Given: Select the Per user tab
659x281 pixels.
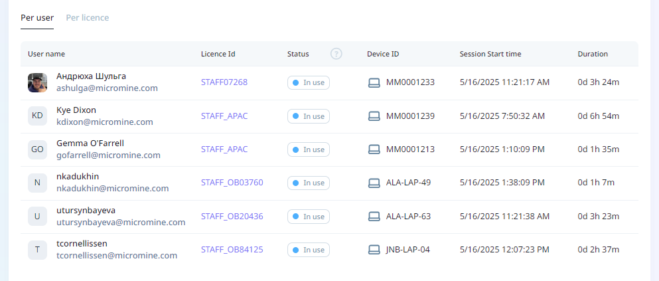Looking at the screenshot, I should [x=37, y=18].
